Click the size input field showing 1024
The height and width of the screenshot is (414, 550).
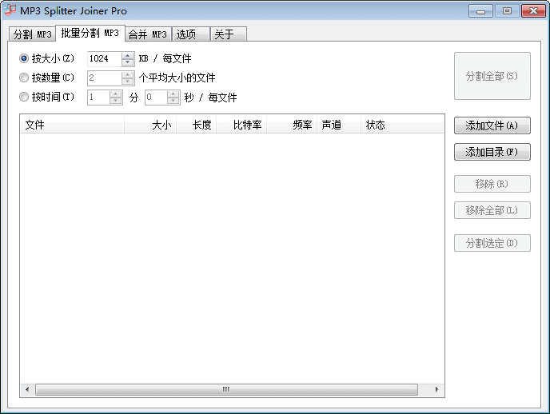104,59
